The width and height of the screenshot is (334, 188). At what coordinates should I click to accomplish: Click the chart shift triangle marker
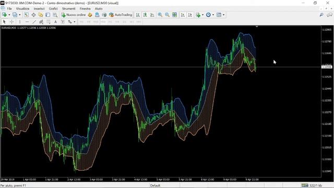tap(257, 27)
